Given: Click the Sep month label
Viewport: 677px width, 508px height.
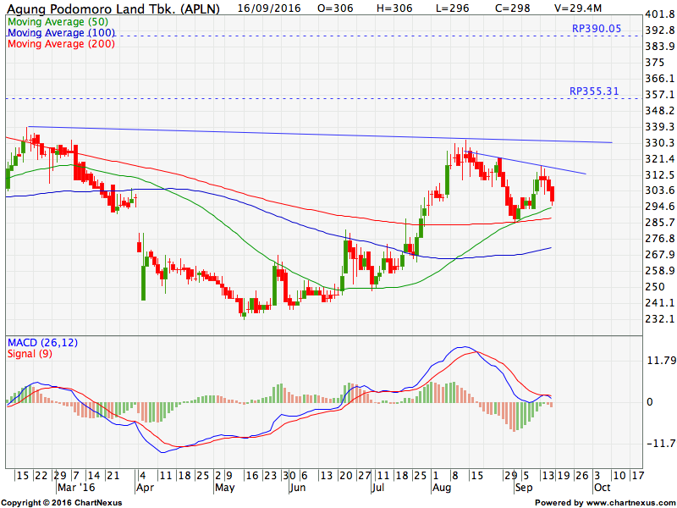Looking at the screenshot, I should coord(523,488).
